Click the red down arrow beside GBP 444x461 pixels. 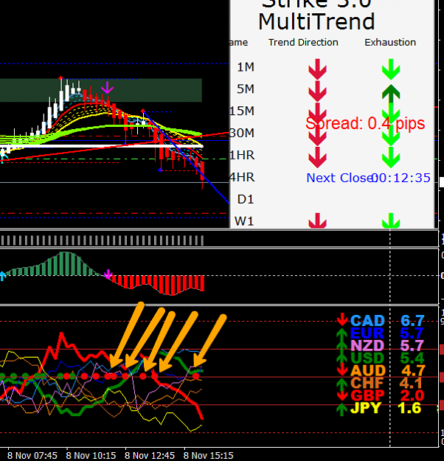pos(342,395)
